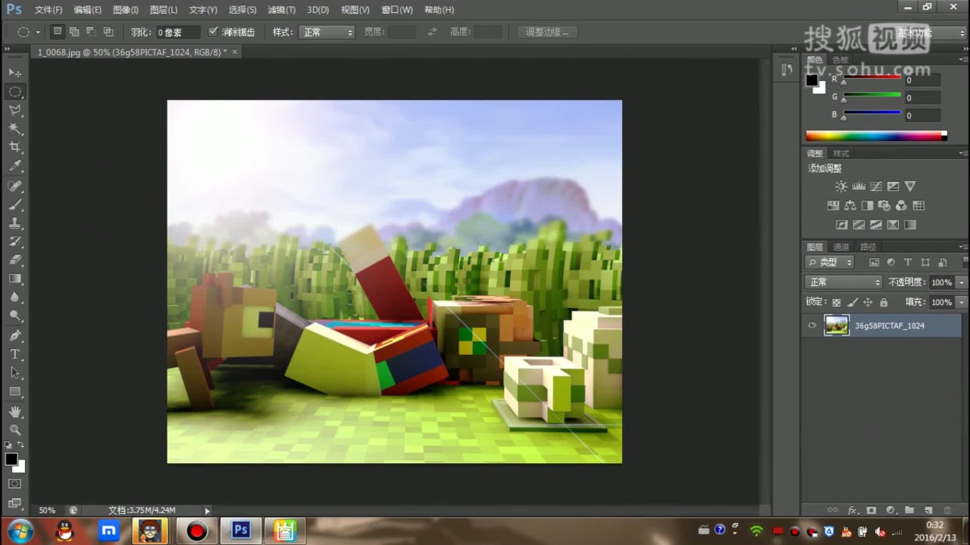970x545 pixels.
Task: Open the workspace switcher dropdown 基本功能
Action: click(x=931, y=33)
